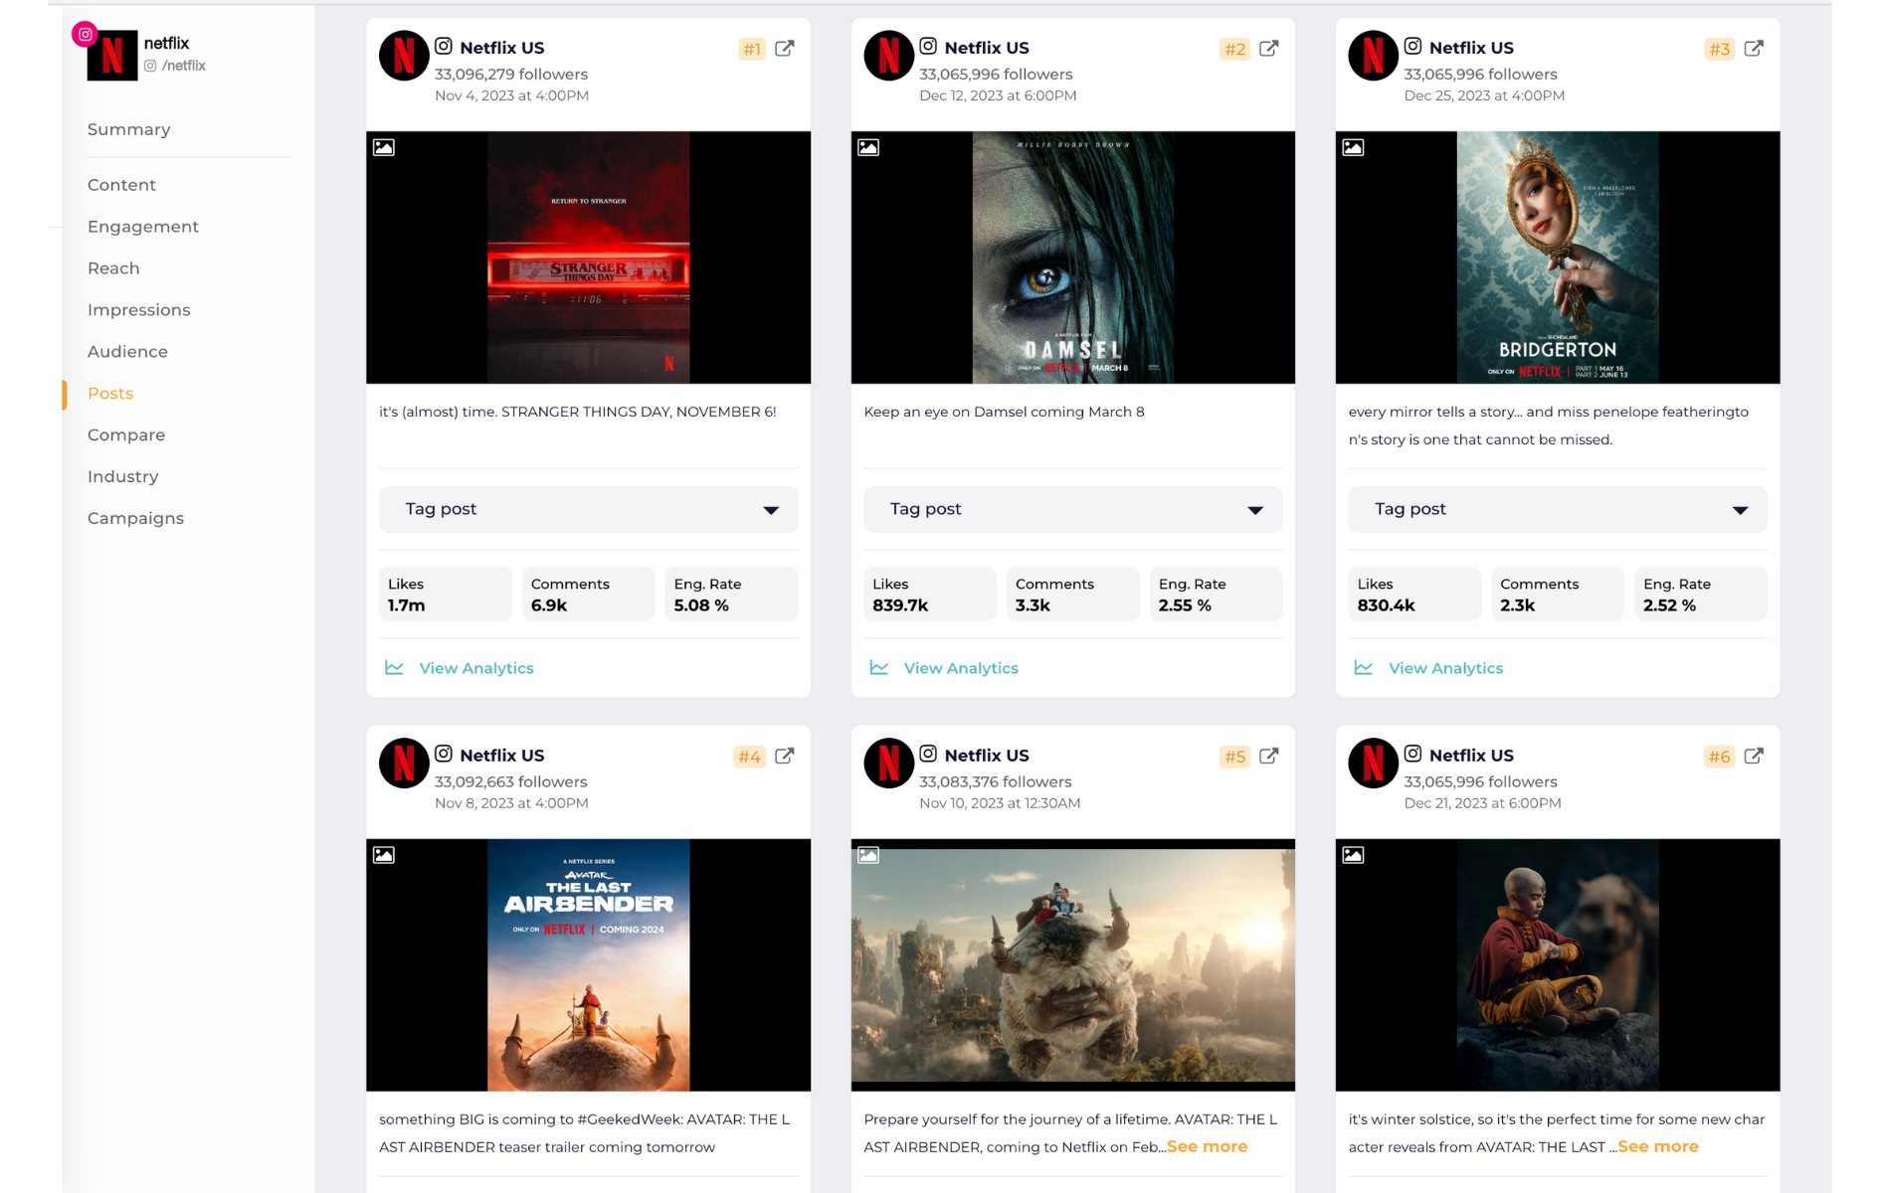
Task: Click Instagram icon beside Netflix US on post #1
Action: pyautogui.click(x=444, y=46)
